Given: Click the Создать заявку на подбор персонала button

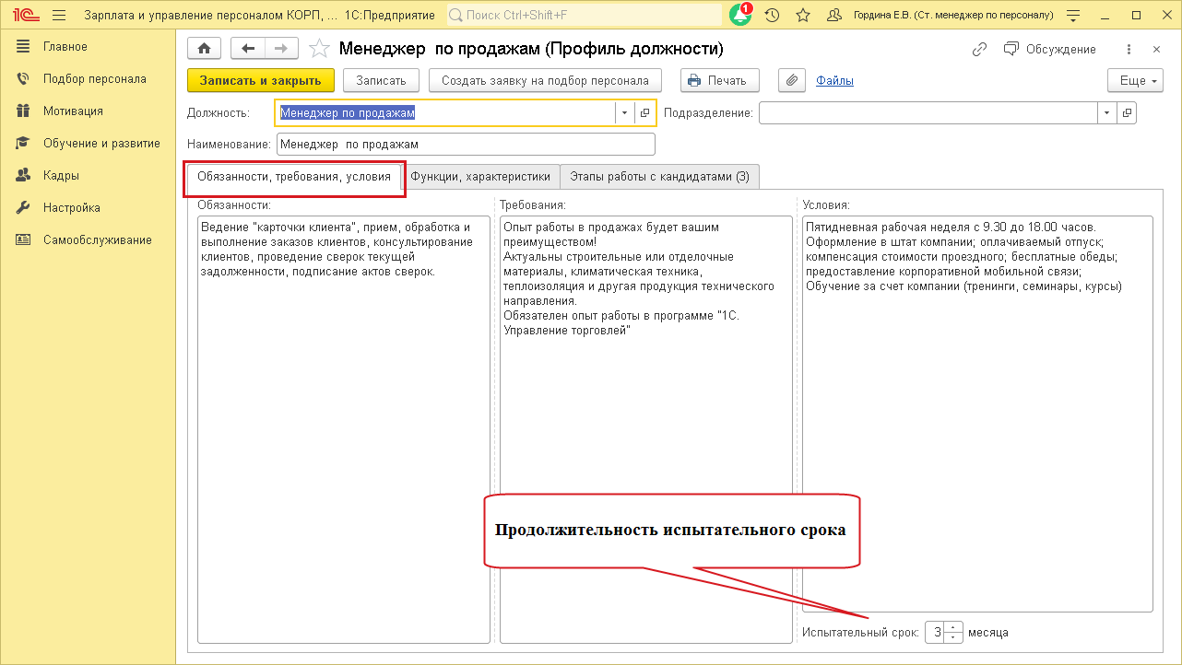Looking at the screenshot, I should (545, 80).
